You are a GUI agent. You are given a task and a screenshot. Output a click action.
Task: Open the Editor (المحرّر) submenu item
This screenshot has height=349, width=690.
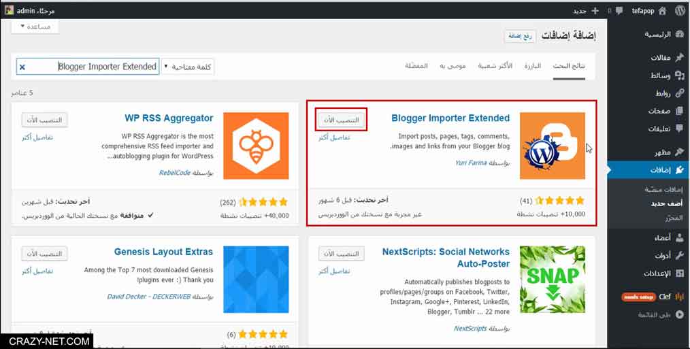(x=673, y=218)
